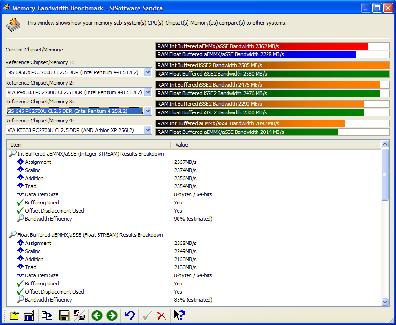This screenshot has height=325, width=396.
Task: Click green check beside second Offset Displacement Used
Action: (20, 291)
